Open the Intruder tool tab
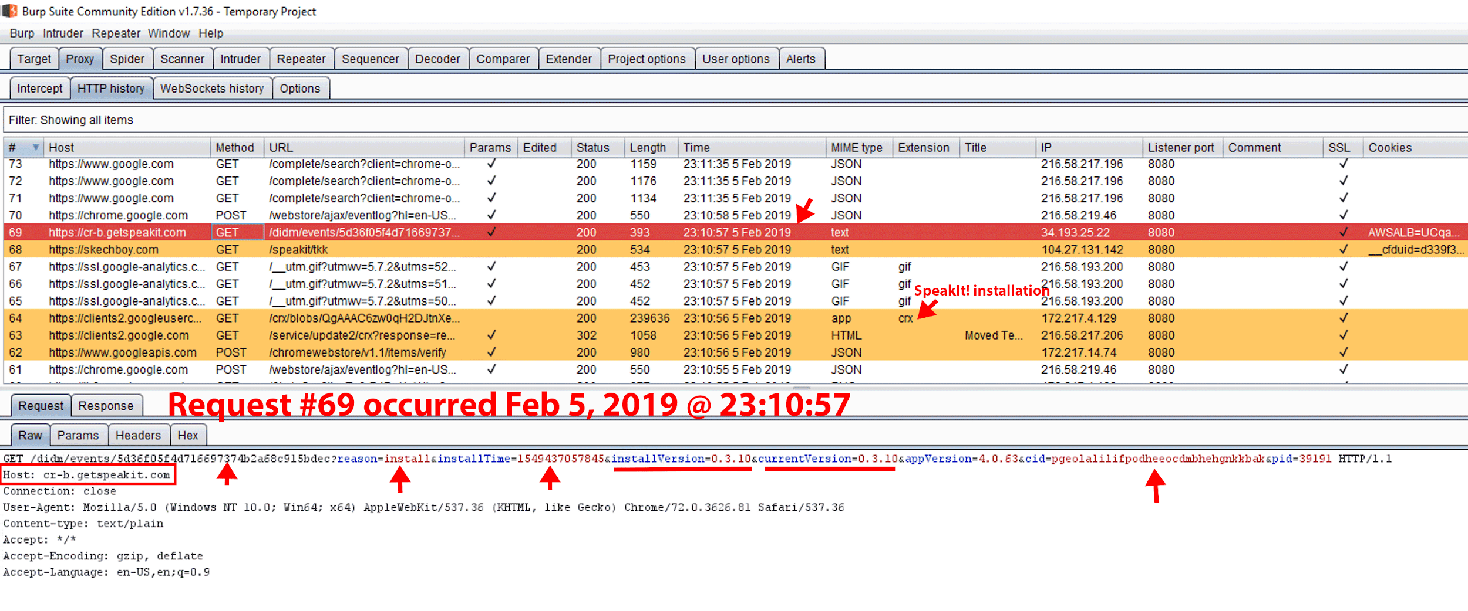This screenshot has height=611, width=1468. 241,59
